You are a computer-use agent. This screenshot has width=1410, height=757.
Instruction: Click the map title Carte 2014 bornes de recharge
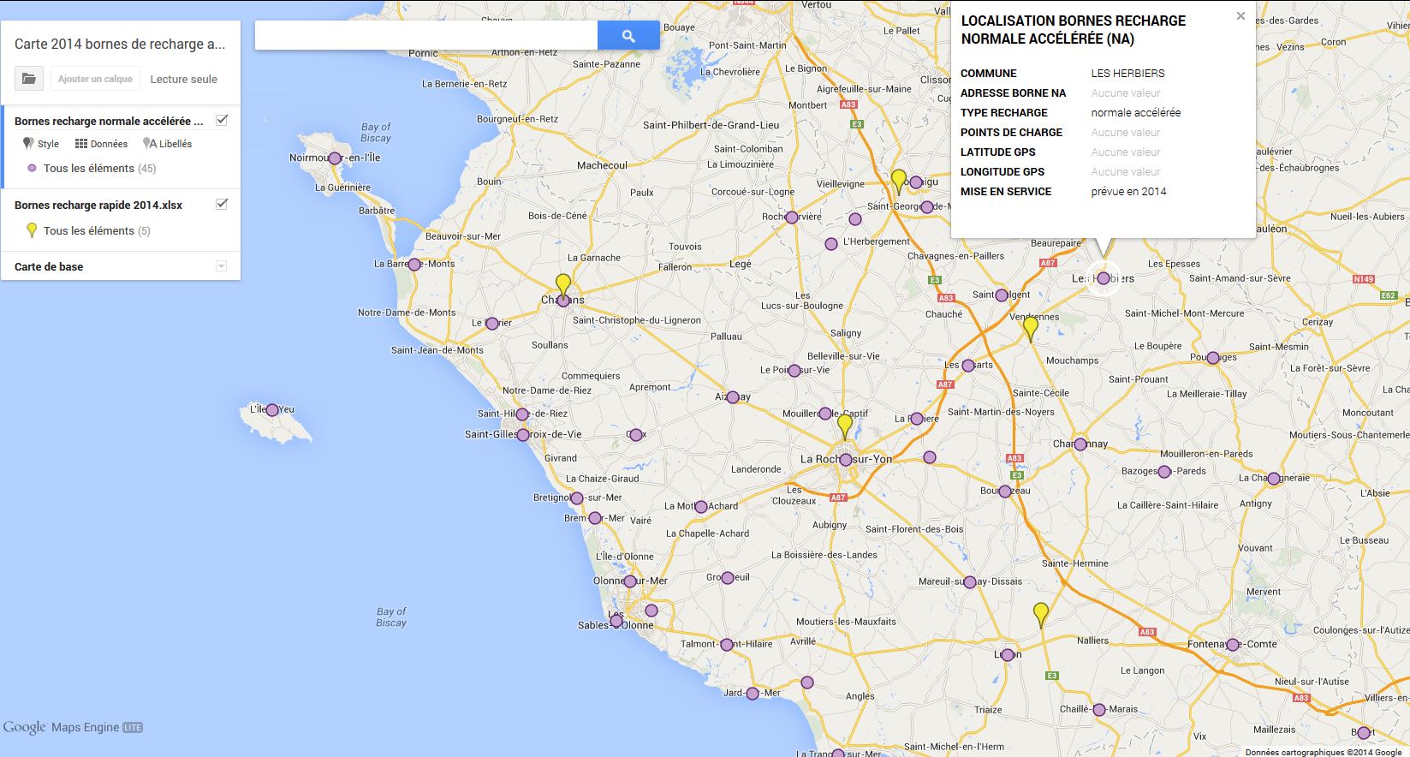pyautogui.click(x=120, y=44)
